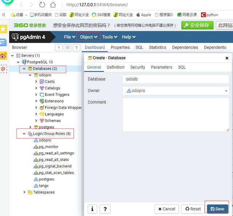Image resolution: width=233 pixels, height=216 pixels.
Task: Open the Owner dropdown list
Action: [x=226, y=91]
